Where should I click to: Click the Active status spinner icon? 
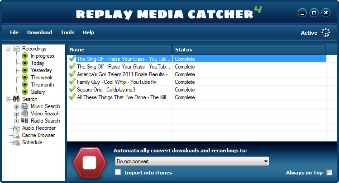(326, 33)
